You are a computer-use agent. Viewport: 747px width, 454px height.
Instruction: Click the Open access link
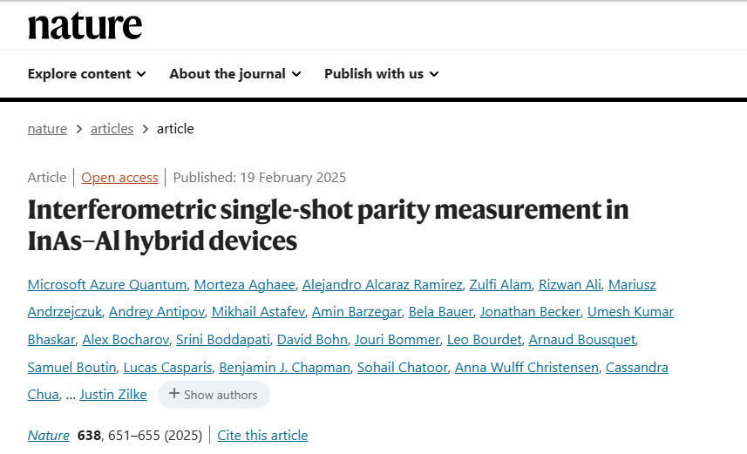pos(119,178)
